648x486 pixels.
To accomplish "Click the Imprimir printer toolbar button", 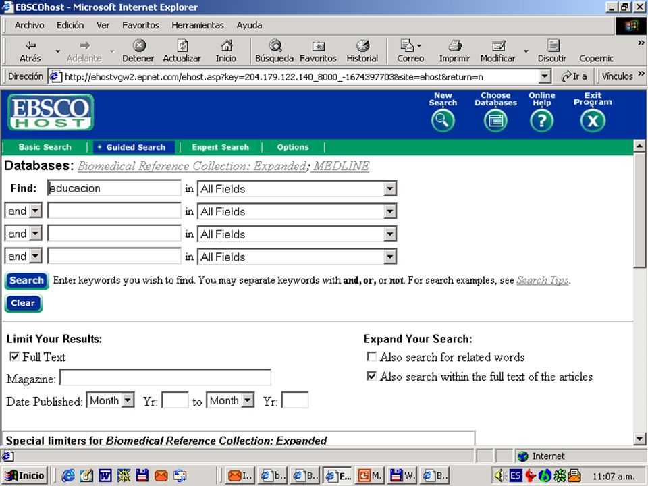I will click(x=454, y=51).
